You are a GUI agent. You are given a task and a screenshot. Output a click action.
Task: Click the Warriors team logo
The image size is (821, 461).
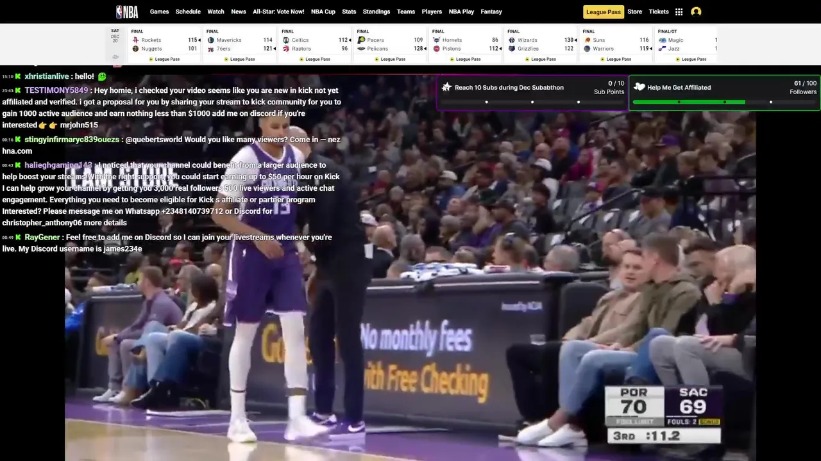click(588, 49)
